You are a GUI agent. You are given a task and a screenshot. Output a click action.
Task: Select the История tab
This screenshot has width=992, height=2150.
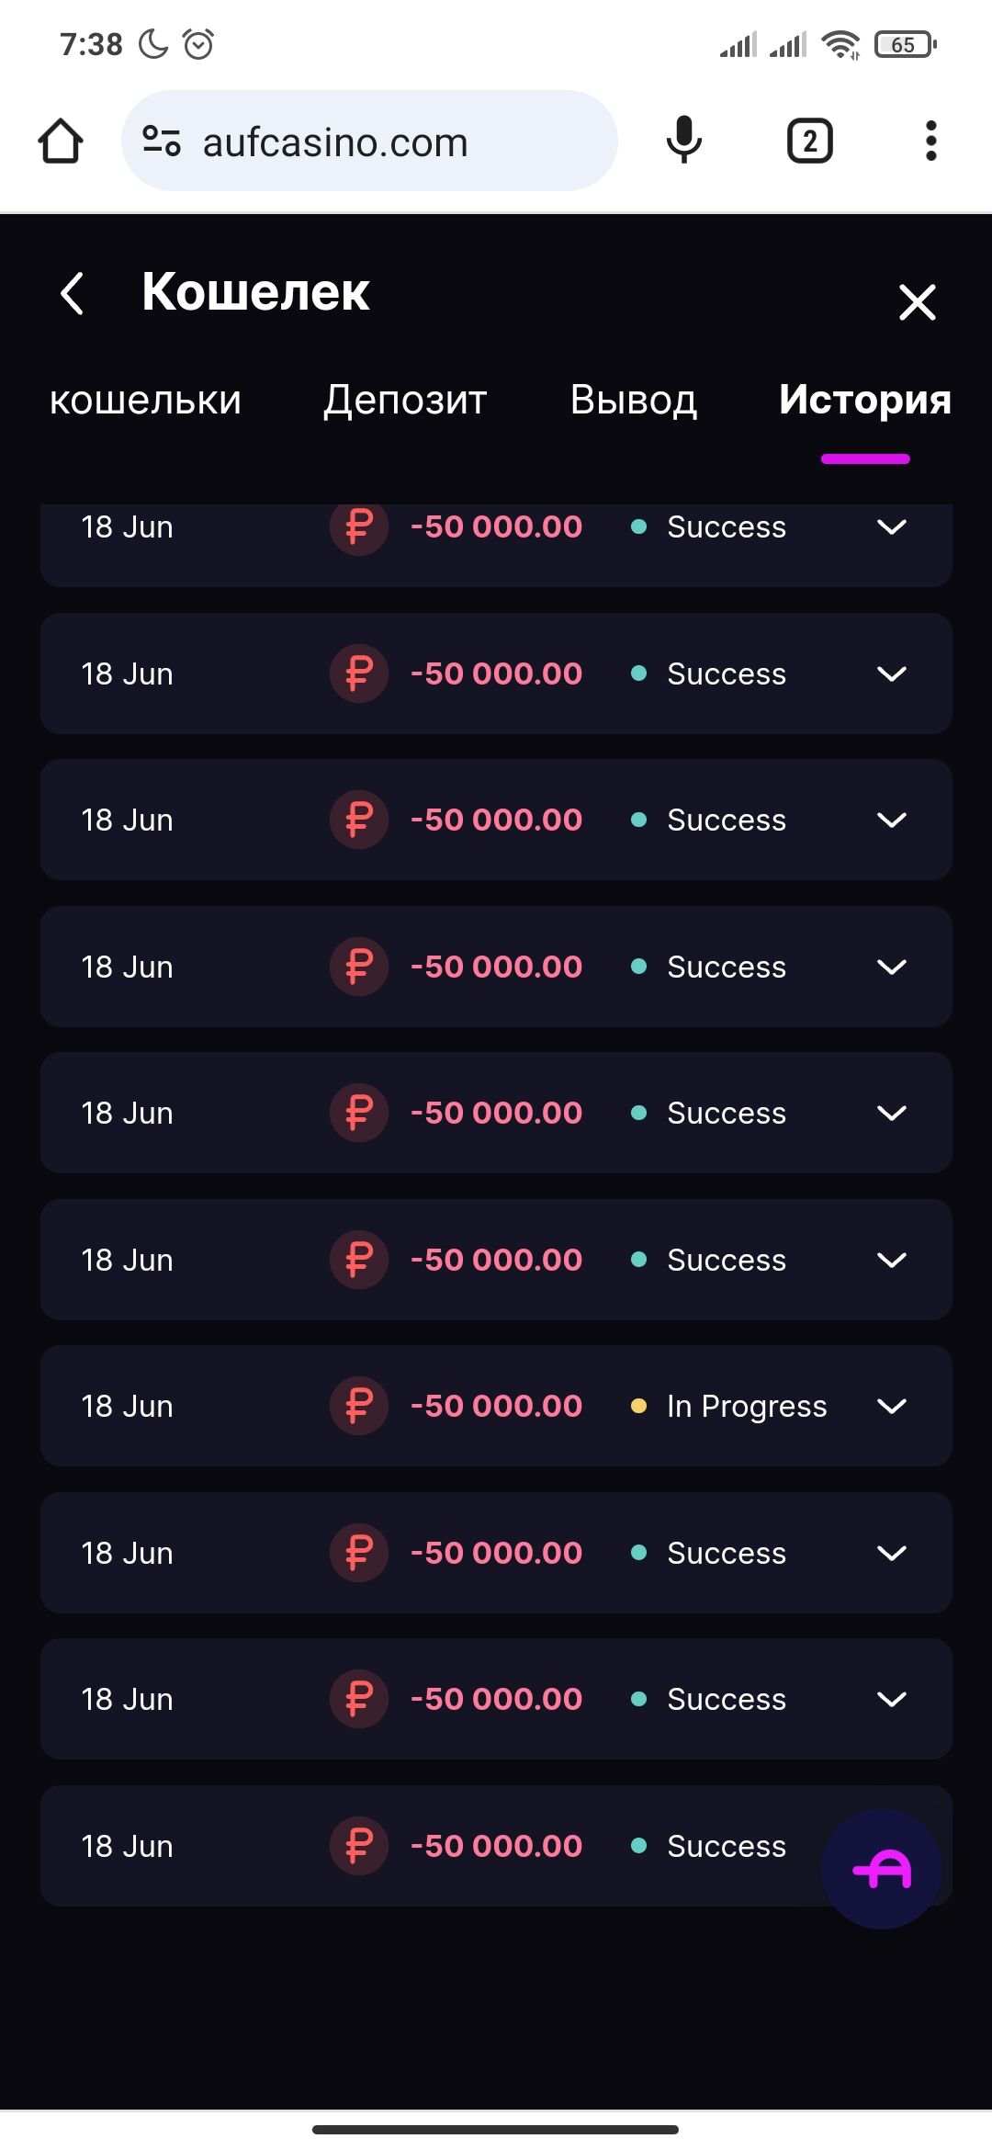coord(864,401)
